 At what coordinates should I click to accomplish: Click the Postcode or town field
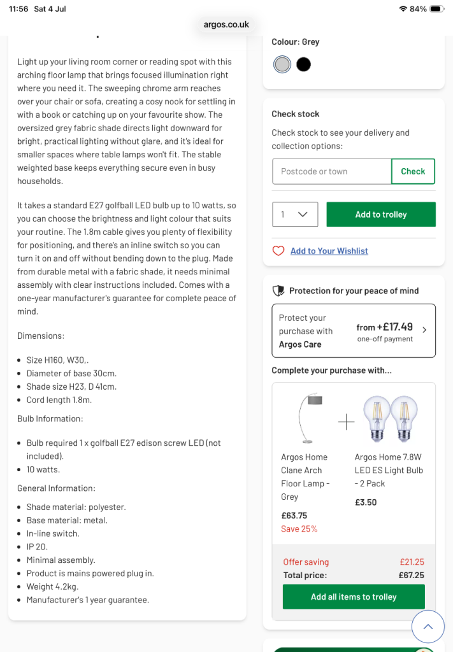[x=331, y=171]
